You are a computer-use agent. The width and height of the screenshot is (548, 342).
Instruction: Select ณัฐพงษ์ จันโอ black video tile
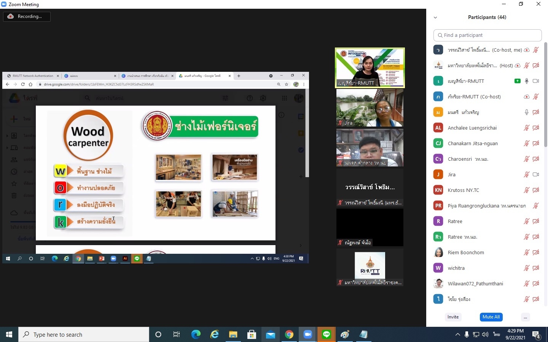pyautogui.click(x=370, y=228)
